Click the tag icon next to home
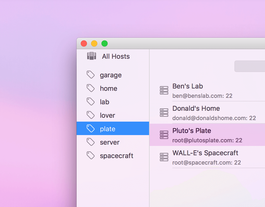The width and height of the screenshot is (265, 207). [91, 88]
